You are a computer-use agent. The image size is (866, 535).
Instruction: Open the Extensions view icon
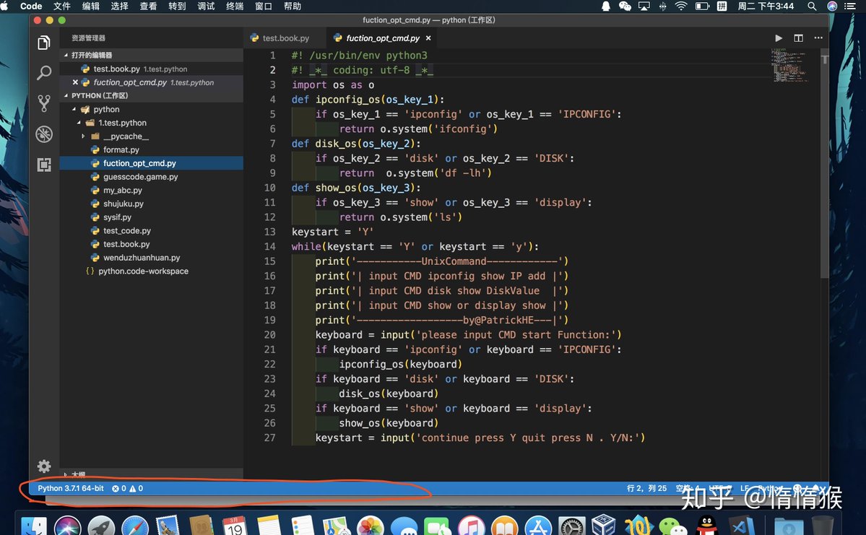click(x=43, y=165)
